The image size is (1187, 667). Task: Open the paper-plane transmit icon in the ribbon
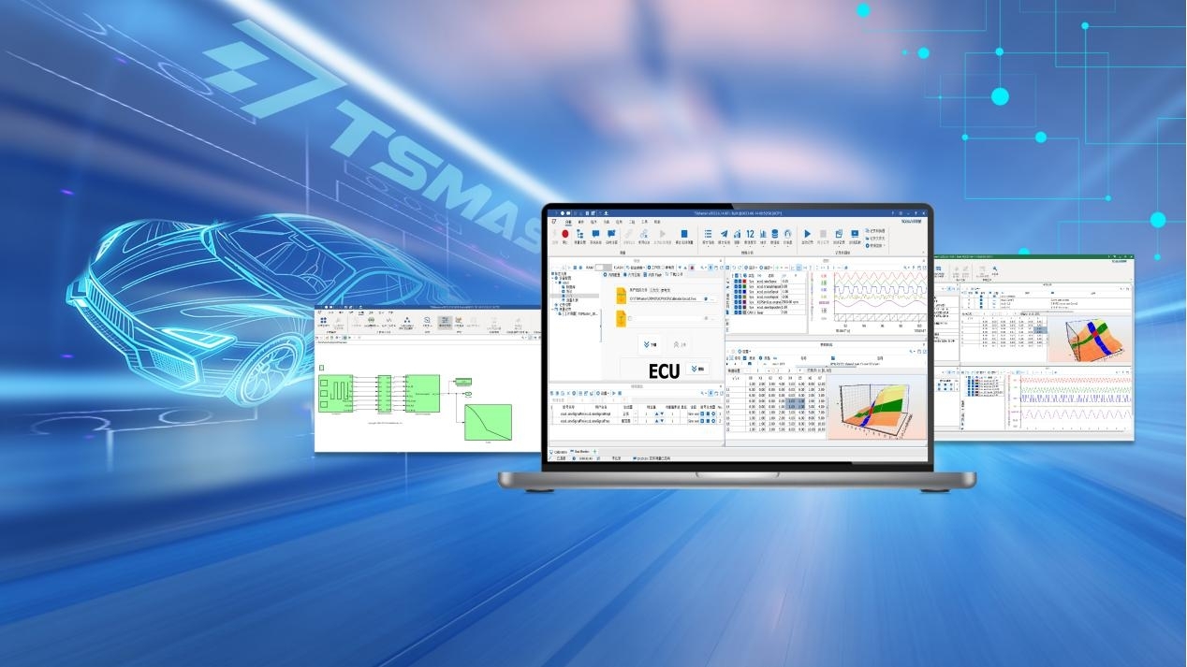724,234
